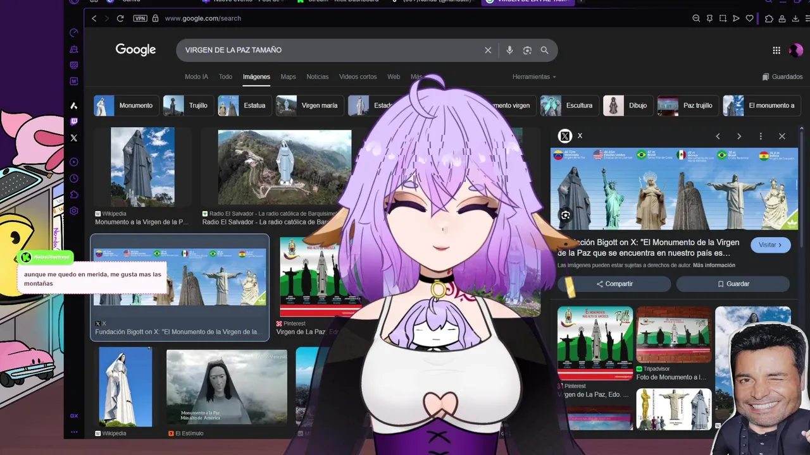810x455 pixels.
Task: Open History clock icon in sidebar
Action: point(74,179)
